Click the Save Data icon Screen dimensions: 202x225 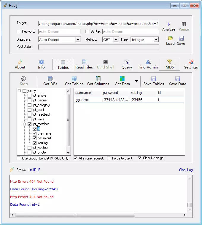click(x=178, y=79)
